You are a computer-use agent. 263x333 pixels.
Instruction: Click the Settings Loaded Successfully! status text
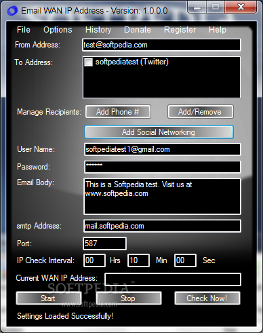tap(65, 316)
